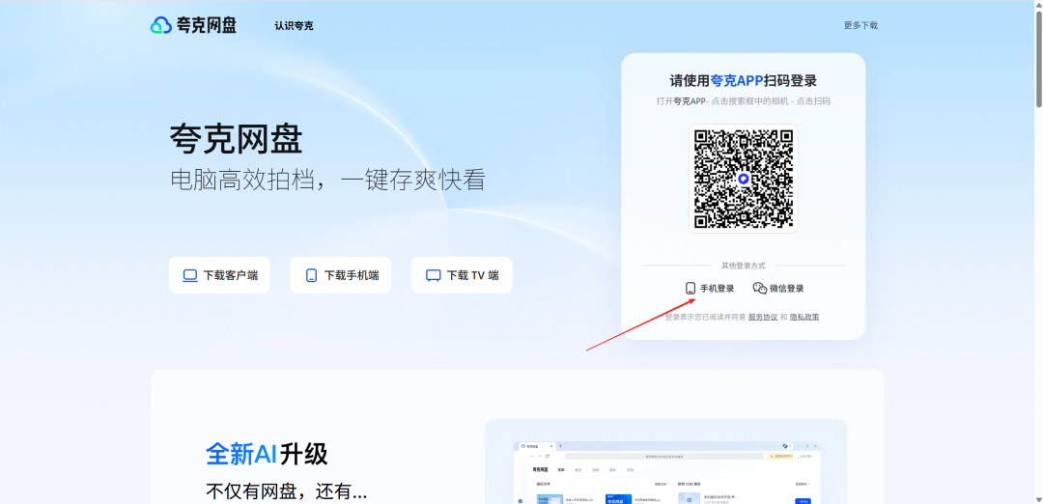Click the Quark cloud logo icon
The height and width of the screenshot is (504, 1043).
tap(161, 25)
